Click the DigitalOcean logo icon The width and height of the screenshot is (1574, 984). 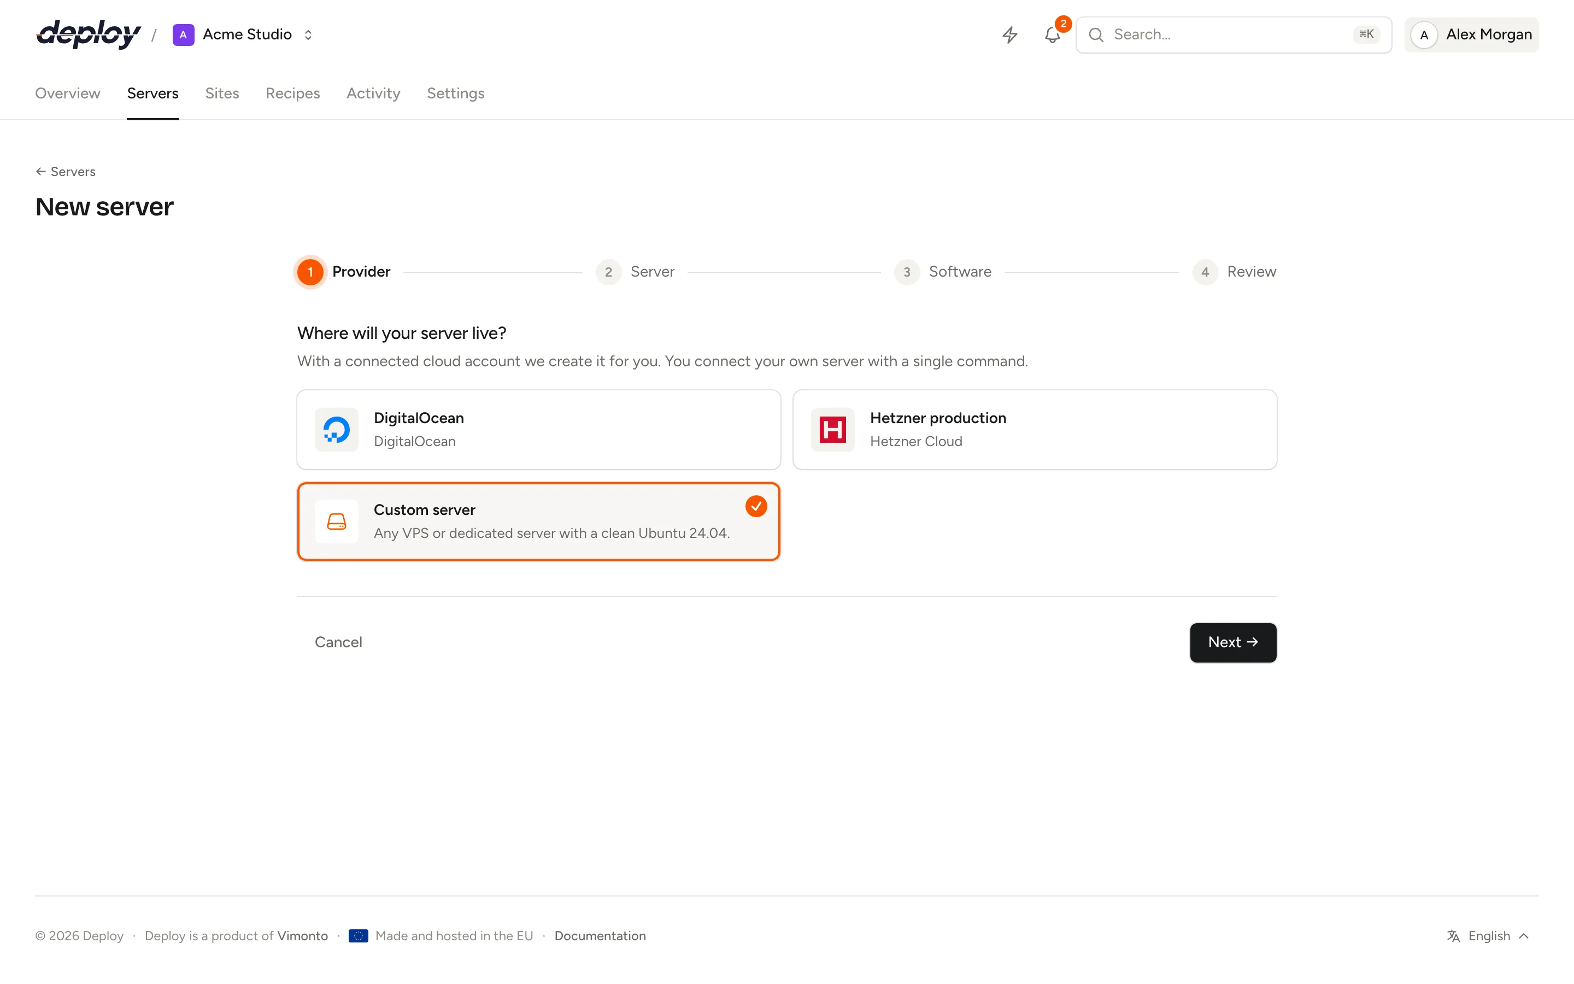point(336,430)
